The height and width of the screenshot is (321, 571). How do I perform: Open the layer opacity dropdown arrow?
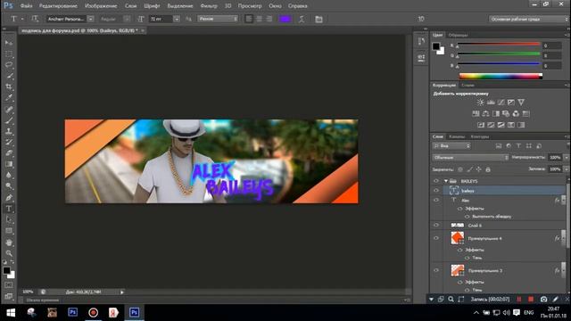coord(567,158)
